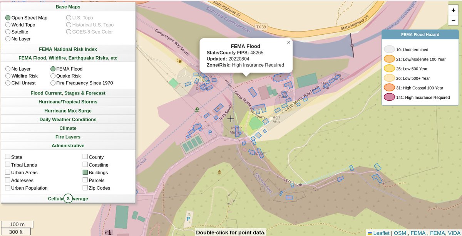Click the zoom in plus control
This screenshot has height=236, width=462.
click(x=453, y=10)
